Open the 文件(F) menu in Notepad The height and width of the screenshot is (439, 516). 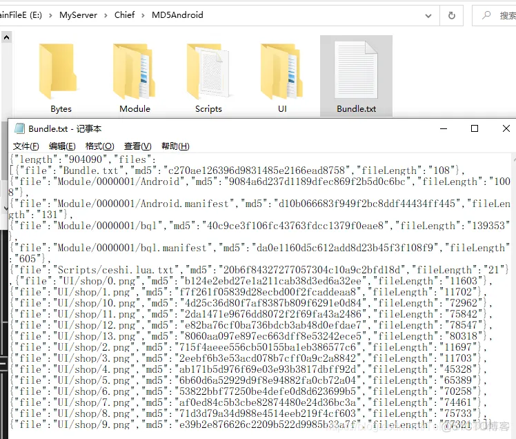click(x=26, y=146)
